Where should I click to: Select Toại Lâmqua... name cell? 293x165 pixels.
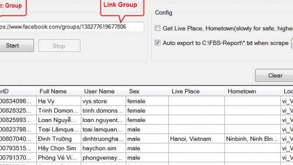59,130
